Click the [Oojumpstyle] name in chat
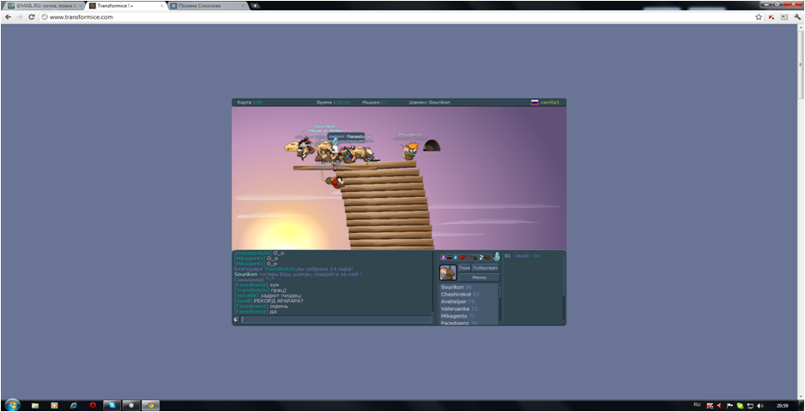The width and height of the screenshot is (805, 412). pos(252,254)
